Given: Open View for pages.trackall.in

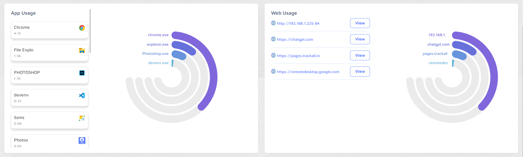Looking at the screenshot, I should pyautogui.click(x=360, y=55).
